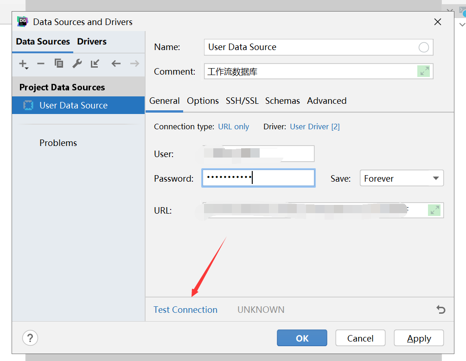Select User Data Source in tree
Viewport: 466px width, 361px height.
(x=78, y=105)
